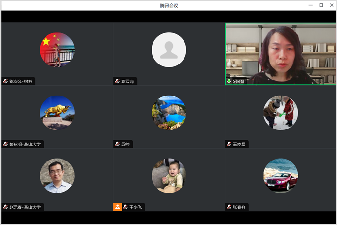Click muted mic icon beside 厉帅
This screenshot has width=337, height=225.
[117, 144]
